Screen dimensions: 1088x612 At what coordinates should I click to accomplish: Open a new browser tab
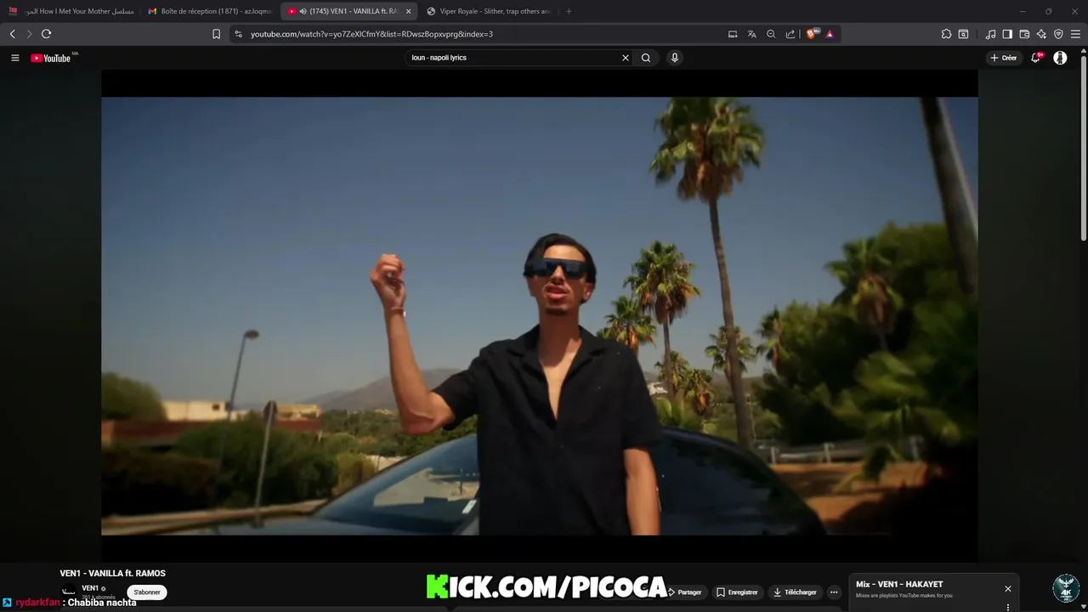tap(569, 11)
